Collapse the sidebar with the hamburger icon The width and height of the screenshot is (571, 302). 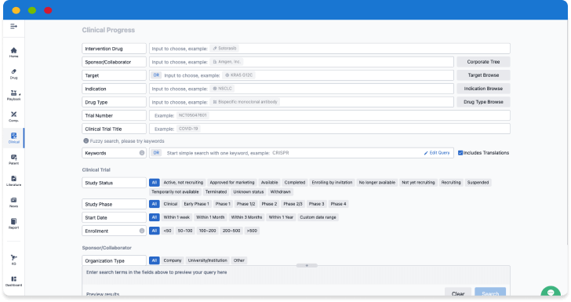(13, 26)
